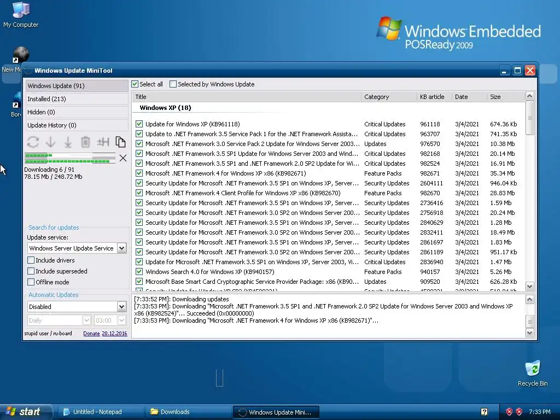This screenshot has width=560, height=420.
Task: Click KB article number 2736416
Action: pyautogui.click(x=431, y=203)
